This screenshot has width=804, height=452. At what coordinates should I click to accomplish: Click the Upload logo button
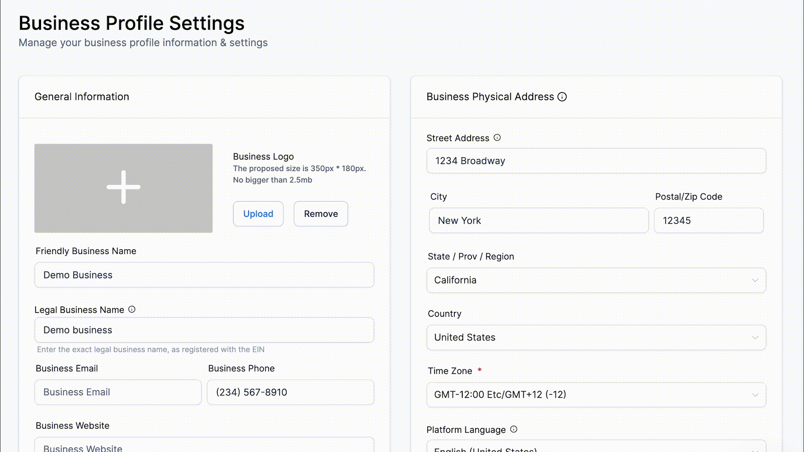pyautogui.click(x=258, y=214)
